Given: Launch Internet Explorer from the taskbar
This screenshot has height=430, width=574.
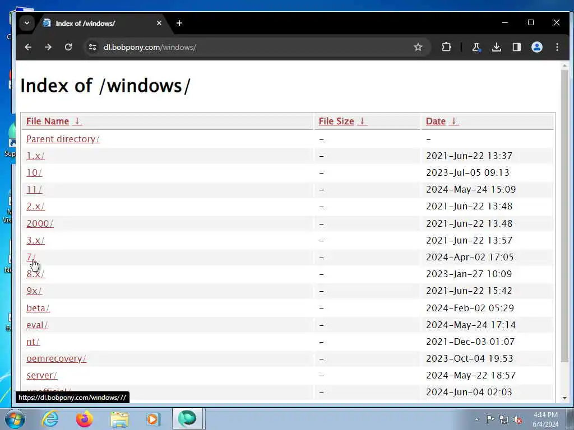Looking at the screenshot, I should (x=50, y=419).
